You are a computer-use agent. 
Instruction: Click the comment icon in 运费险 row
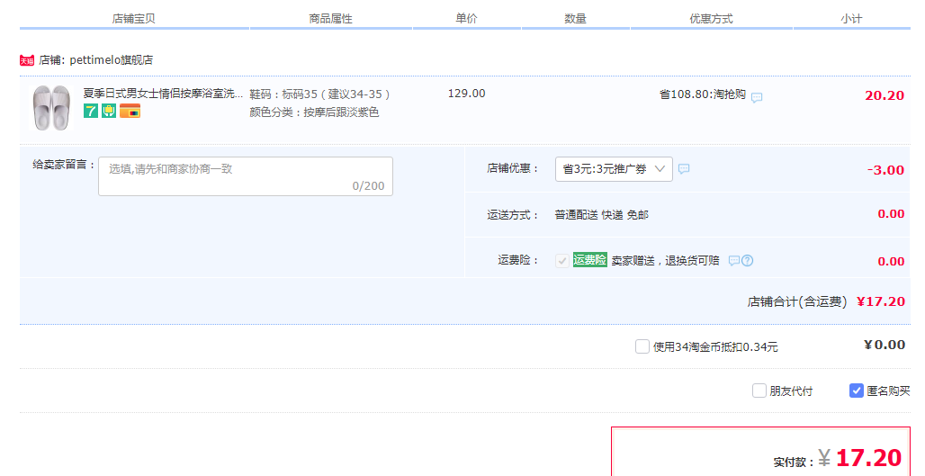tap(734, 261)
